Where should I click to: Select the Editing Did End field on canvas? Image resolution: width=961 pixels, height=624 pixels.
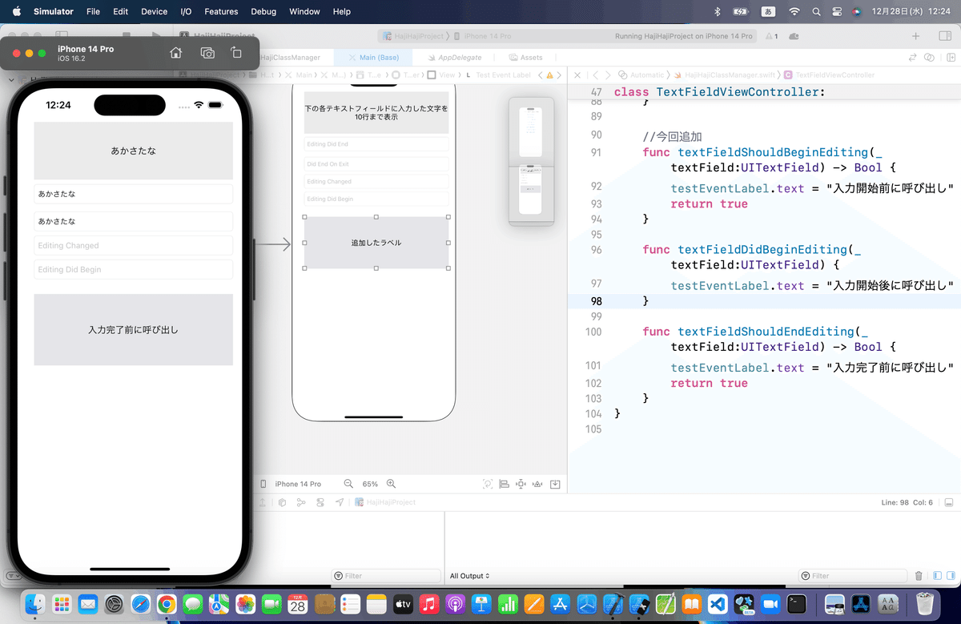pos(376,144)
